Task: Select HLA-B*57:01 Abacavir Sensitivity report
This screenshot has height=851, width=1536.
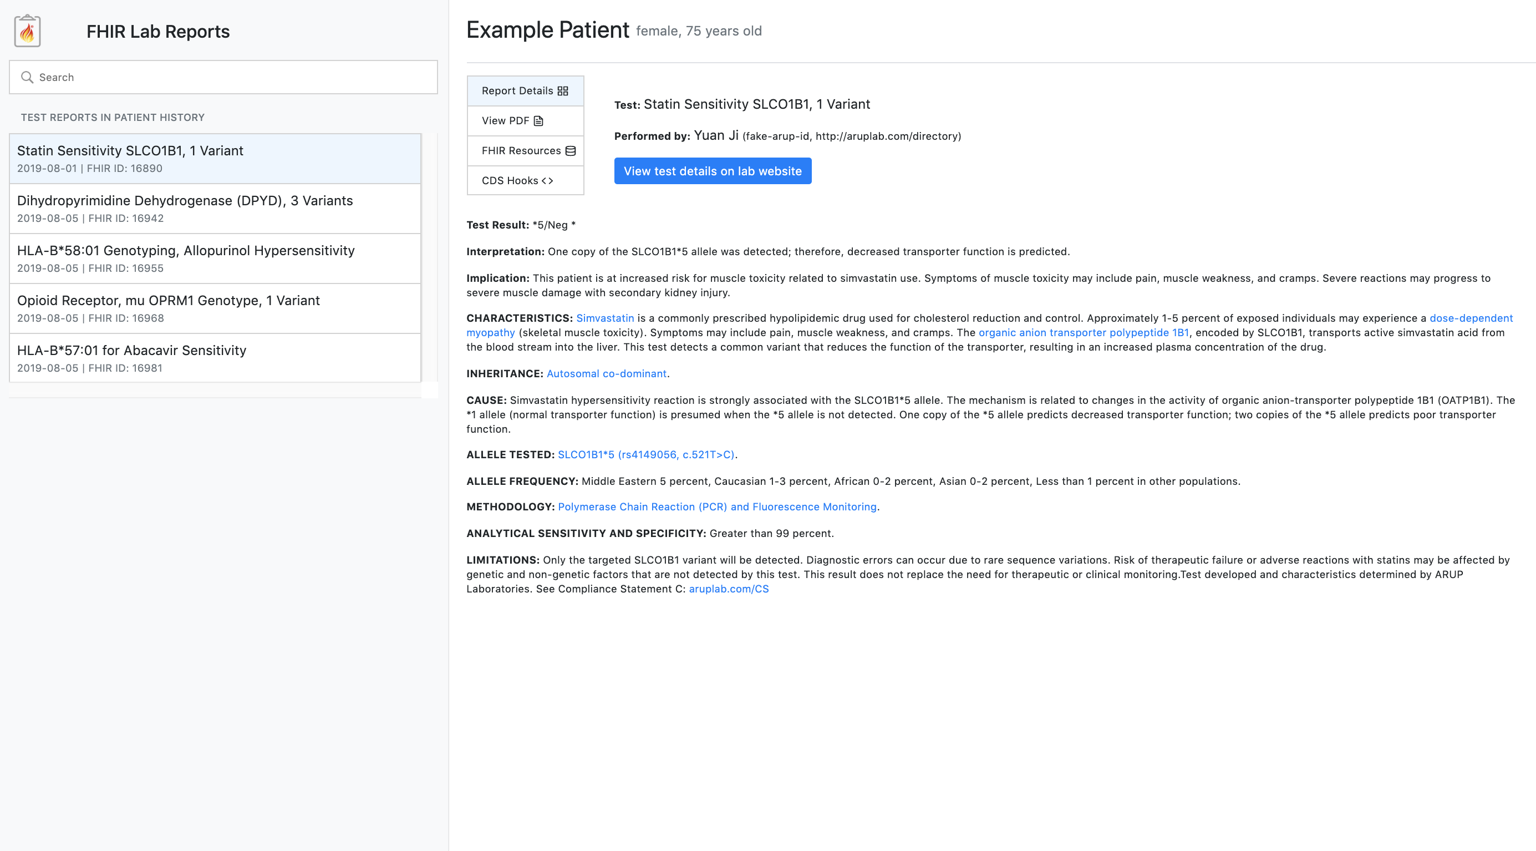Action: click(215, 358)
